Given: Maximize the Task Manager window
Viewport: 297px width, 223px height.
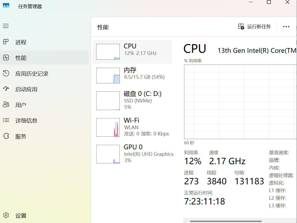Looking at the screenshot, I should [x=269, y=2].
